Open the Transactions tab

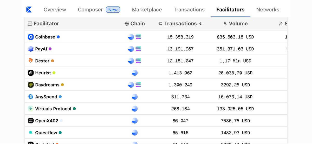coord(189,10)
